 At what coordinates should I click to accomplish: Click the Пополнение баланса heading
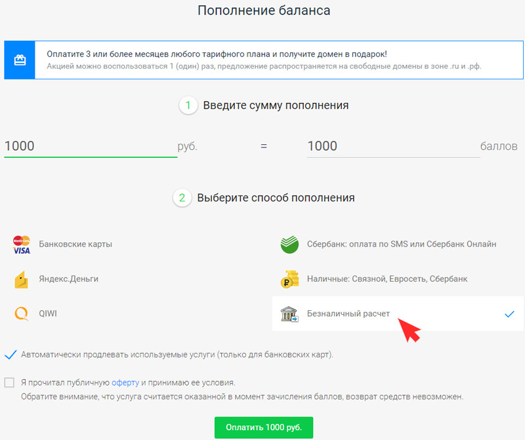[x=264, y=10]
